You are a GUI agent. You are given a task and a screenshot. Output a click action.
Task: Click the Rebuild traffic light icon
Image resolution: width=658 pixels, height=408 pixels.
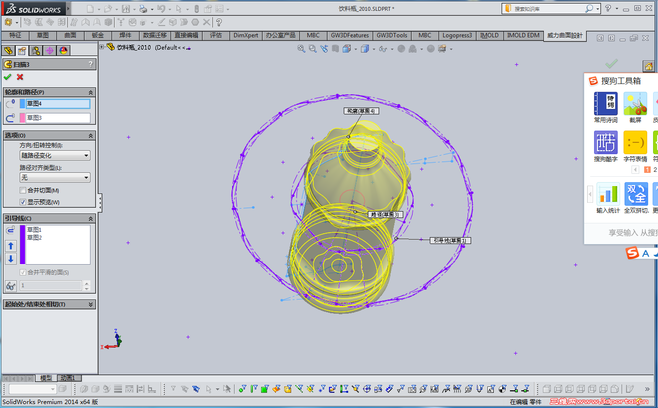pos(197,9)
